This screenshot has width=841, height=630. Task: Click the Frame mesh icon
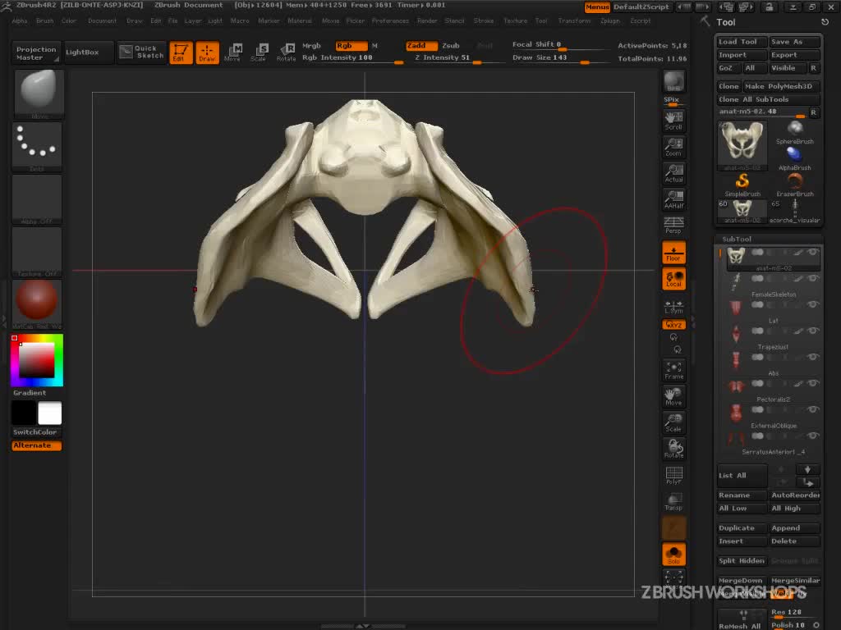click(x=673, y=370)
